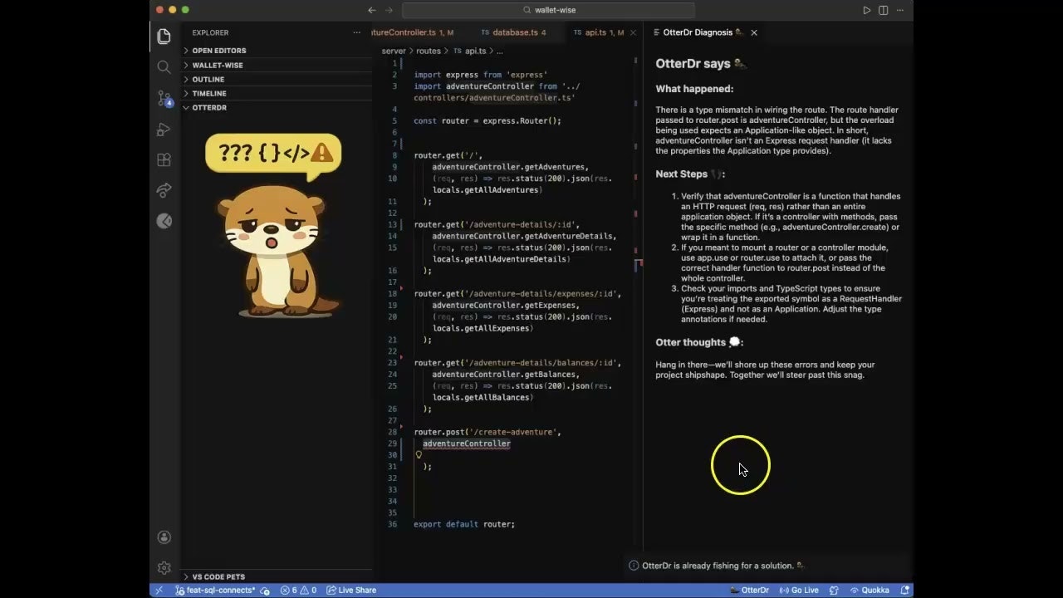Open notifications bell in status bar
Viewport: 1063px width, 598px height.
tap(905, 591)
